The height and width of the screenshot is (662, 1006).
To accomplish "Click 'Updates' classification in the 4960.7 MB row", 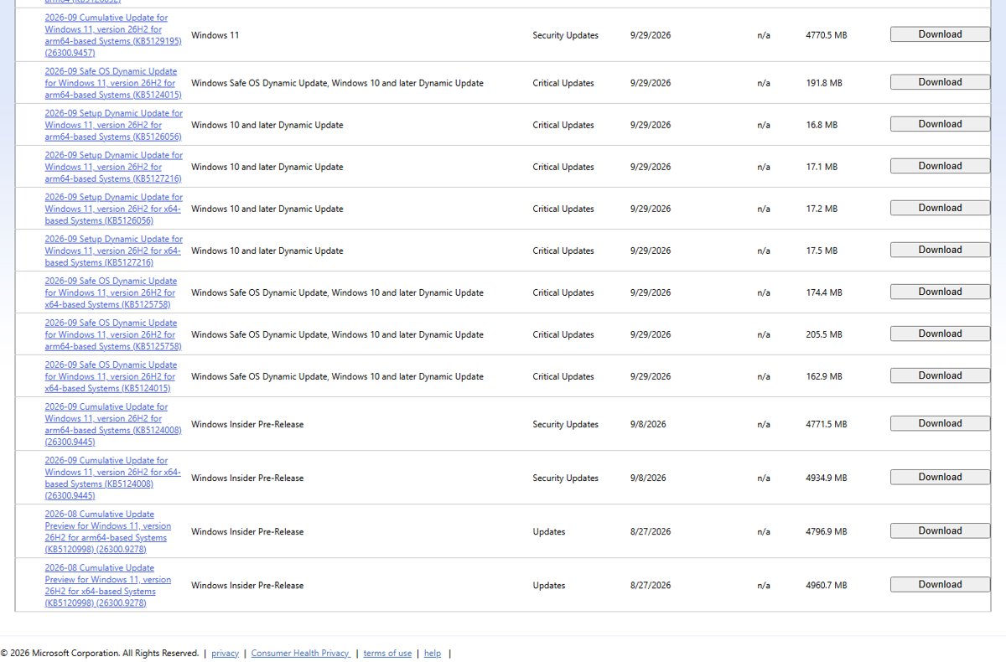I will pos(549,585).
